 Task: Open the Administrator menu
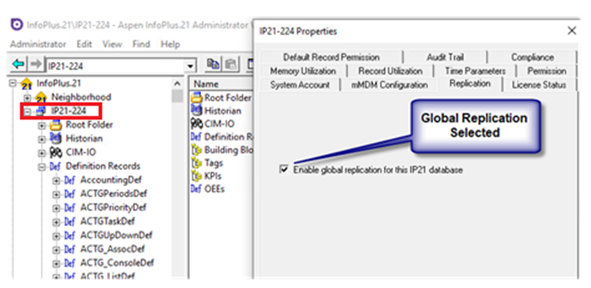tap(38, 44)
